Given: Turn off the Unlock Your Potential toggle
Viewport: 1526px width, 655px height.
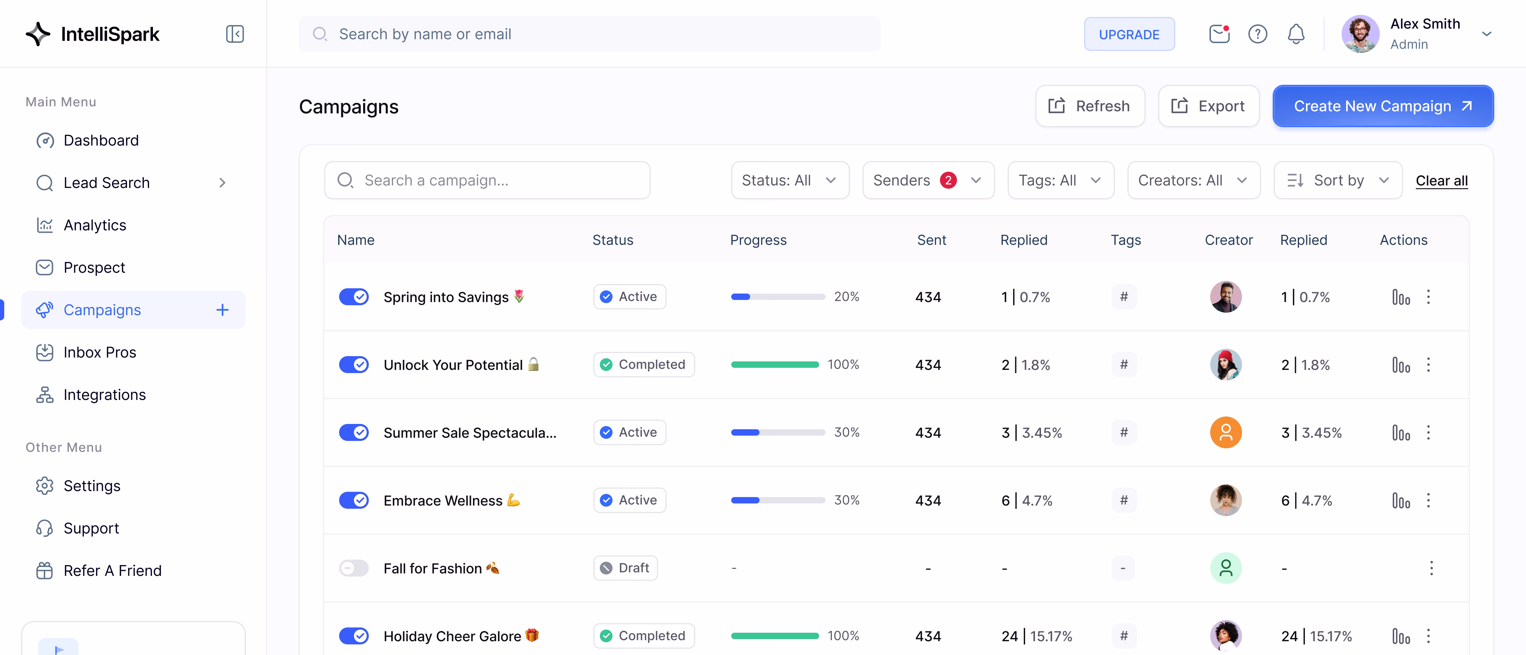Looking at the screenshot, I should 354,365.
